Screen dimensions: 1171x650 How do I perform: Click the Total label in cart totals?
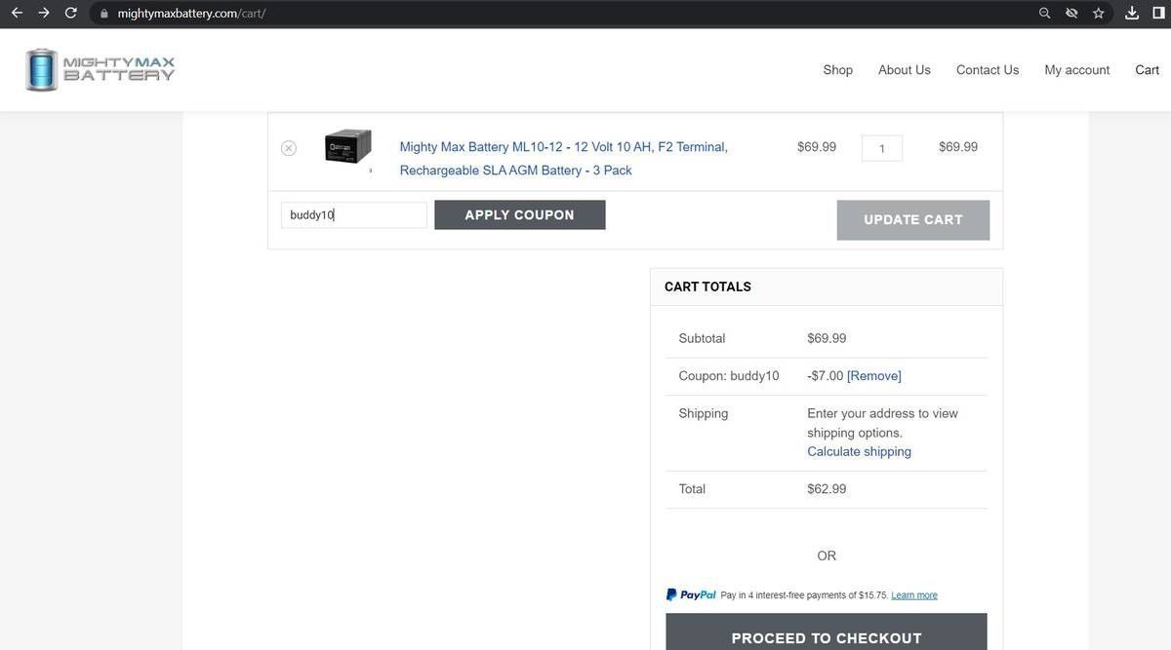pos(692,489)
